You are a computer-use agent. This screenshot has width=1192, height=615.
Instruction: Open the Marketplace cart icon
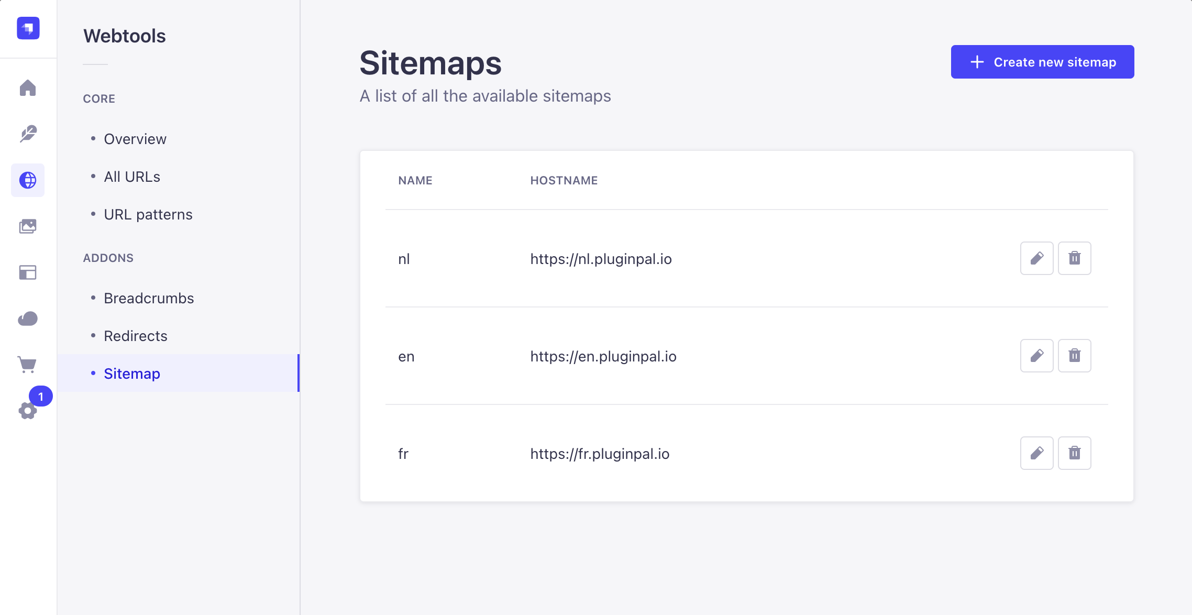[x=28, y=365]
